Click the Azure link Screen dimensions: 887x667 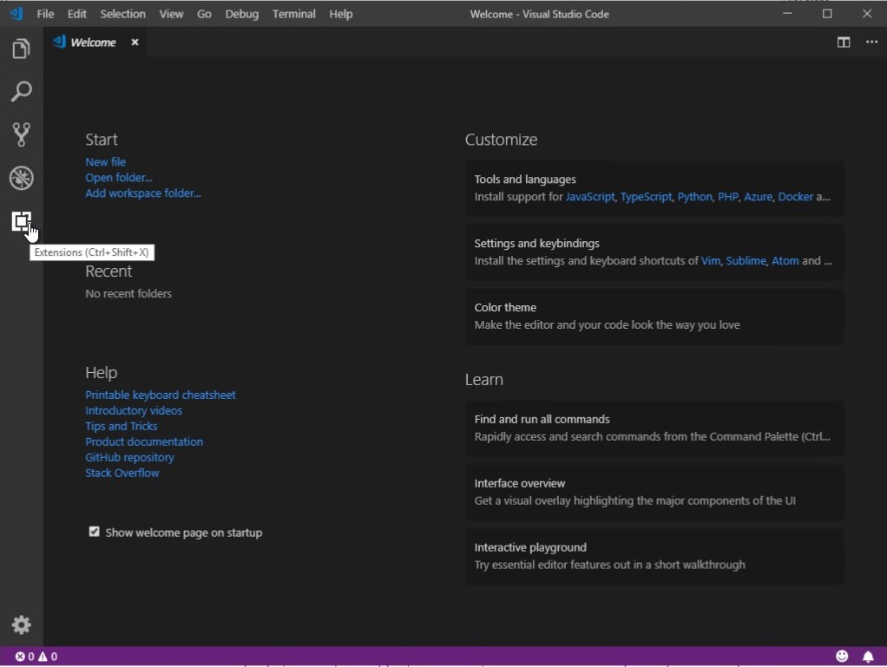click(x=758, y=197)
